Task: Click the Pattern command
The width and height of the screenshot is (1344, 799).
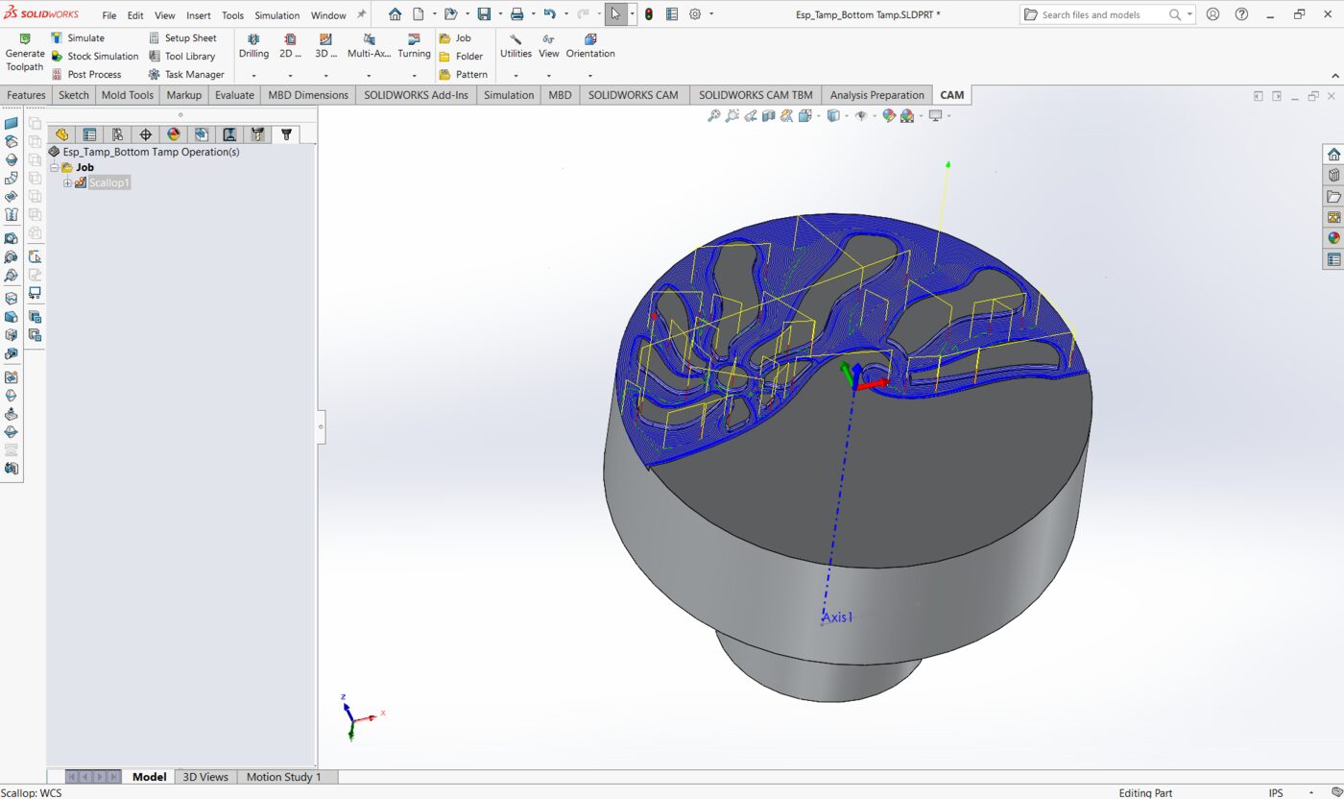Action: [463, 74]
